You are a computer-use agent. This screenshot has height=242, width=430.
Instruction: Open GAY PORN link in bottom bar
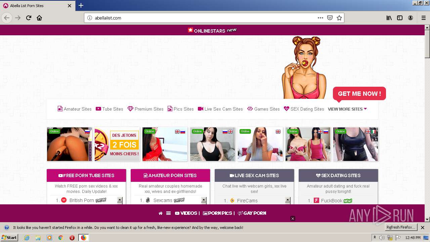[252, 213]
